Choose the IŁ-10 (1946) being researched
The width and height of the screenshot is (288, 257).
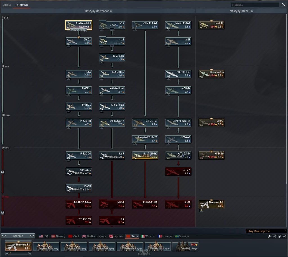pyautogui.click(x=145, y=155)
